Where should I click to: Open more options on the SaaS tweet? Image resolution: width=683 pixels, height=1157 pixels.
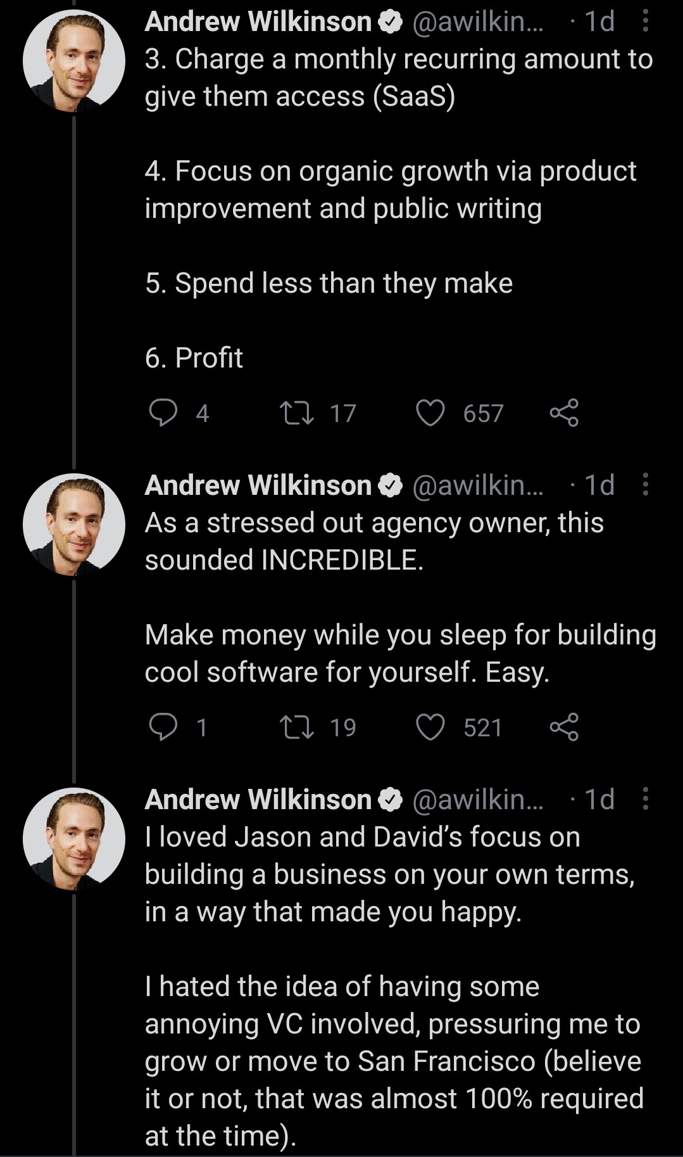645,22
